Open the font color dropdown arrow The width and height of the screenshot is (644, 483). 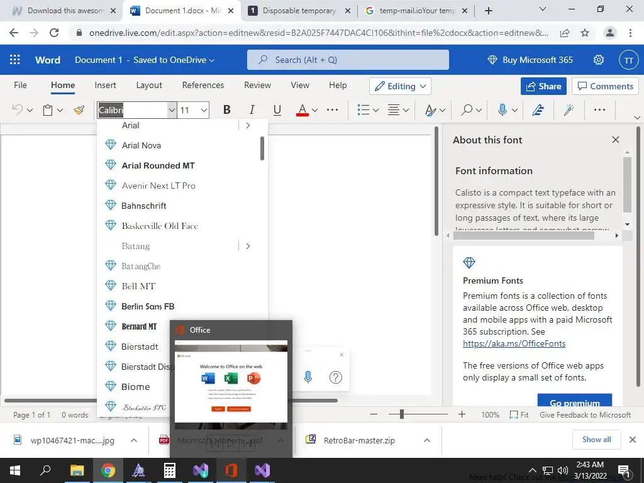(x=314, y=110)
